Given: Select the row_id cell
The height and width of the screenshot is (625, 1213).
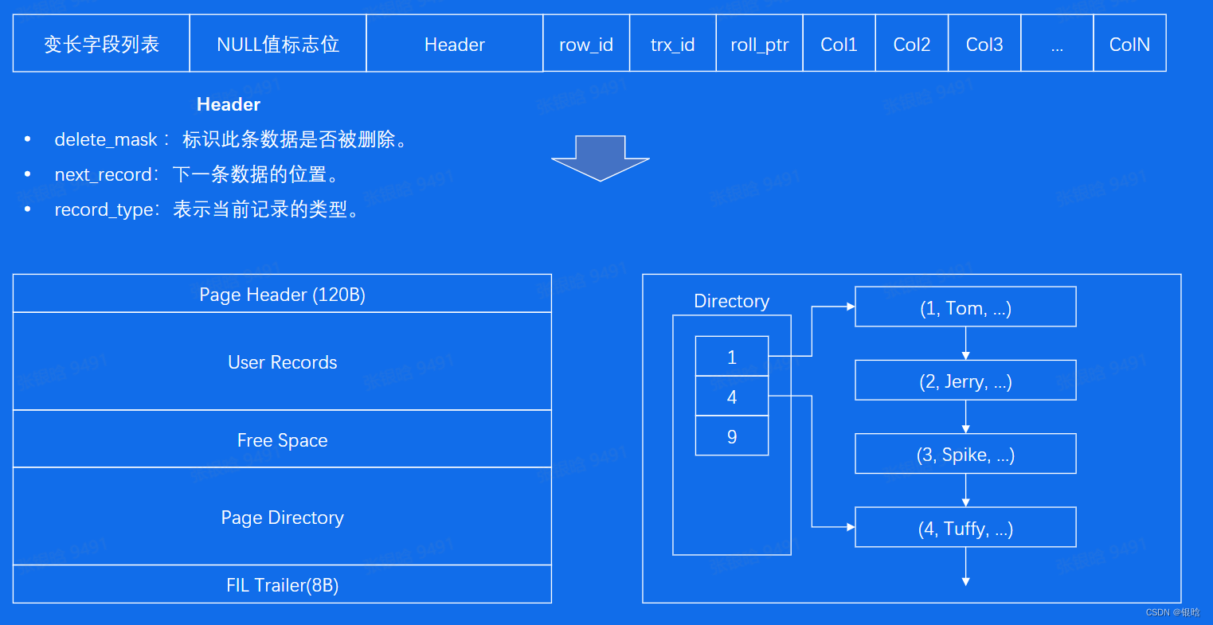Looking at the screenshot, I should coord(586,44).
